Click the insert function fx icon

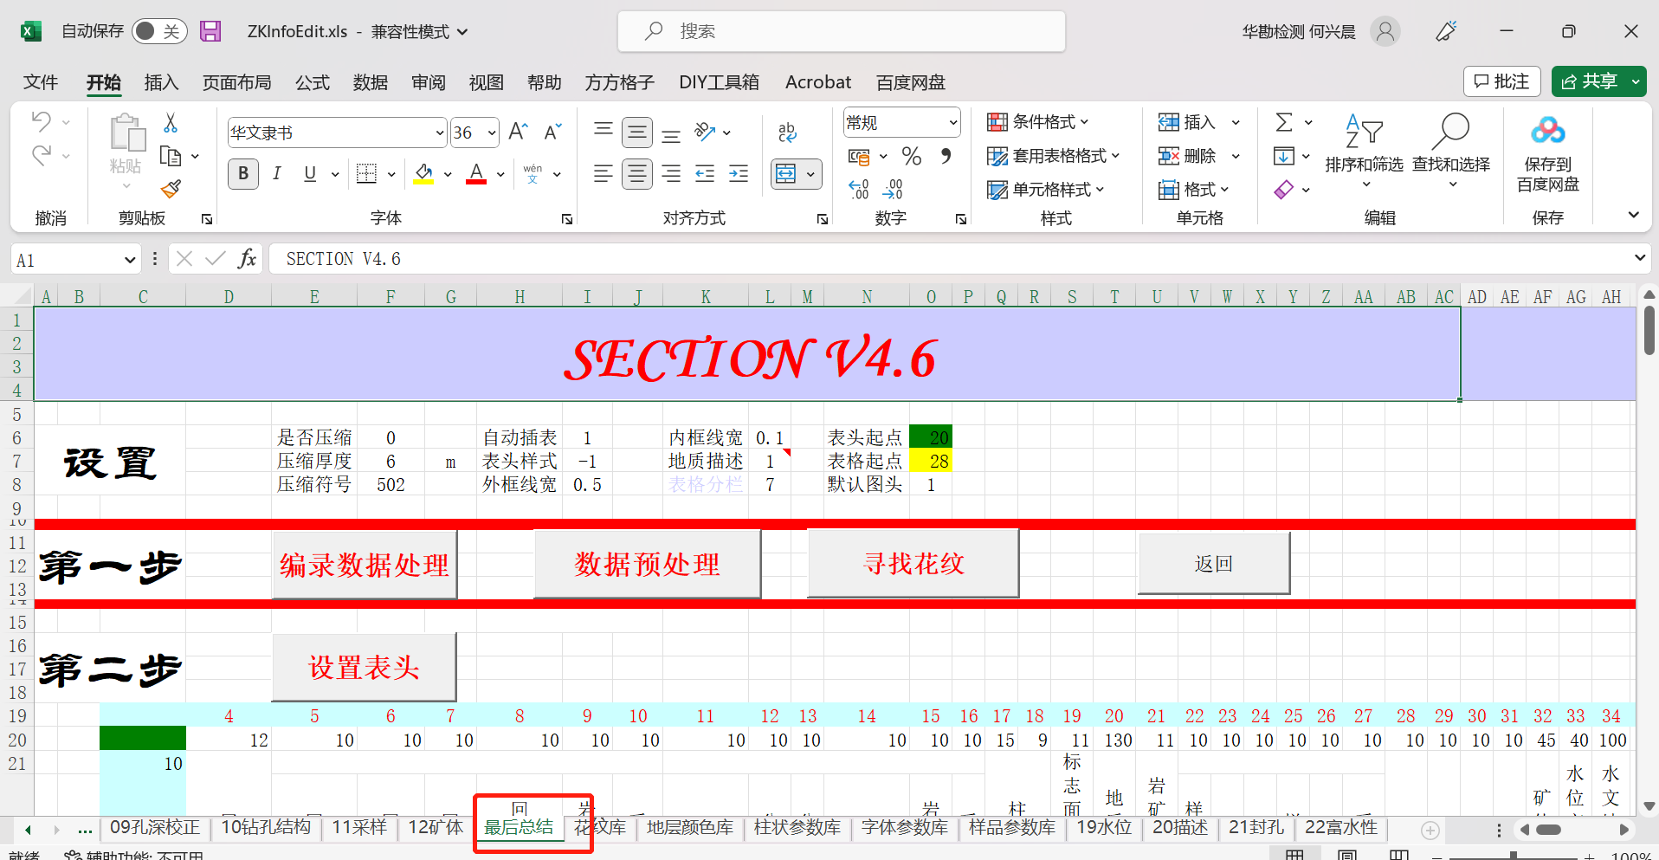(247, 258)
